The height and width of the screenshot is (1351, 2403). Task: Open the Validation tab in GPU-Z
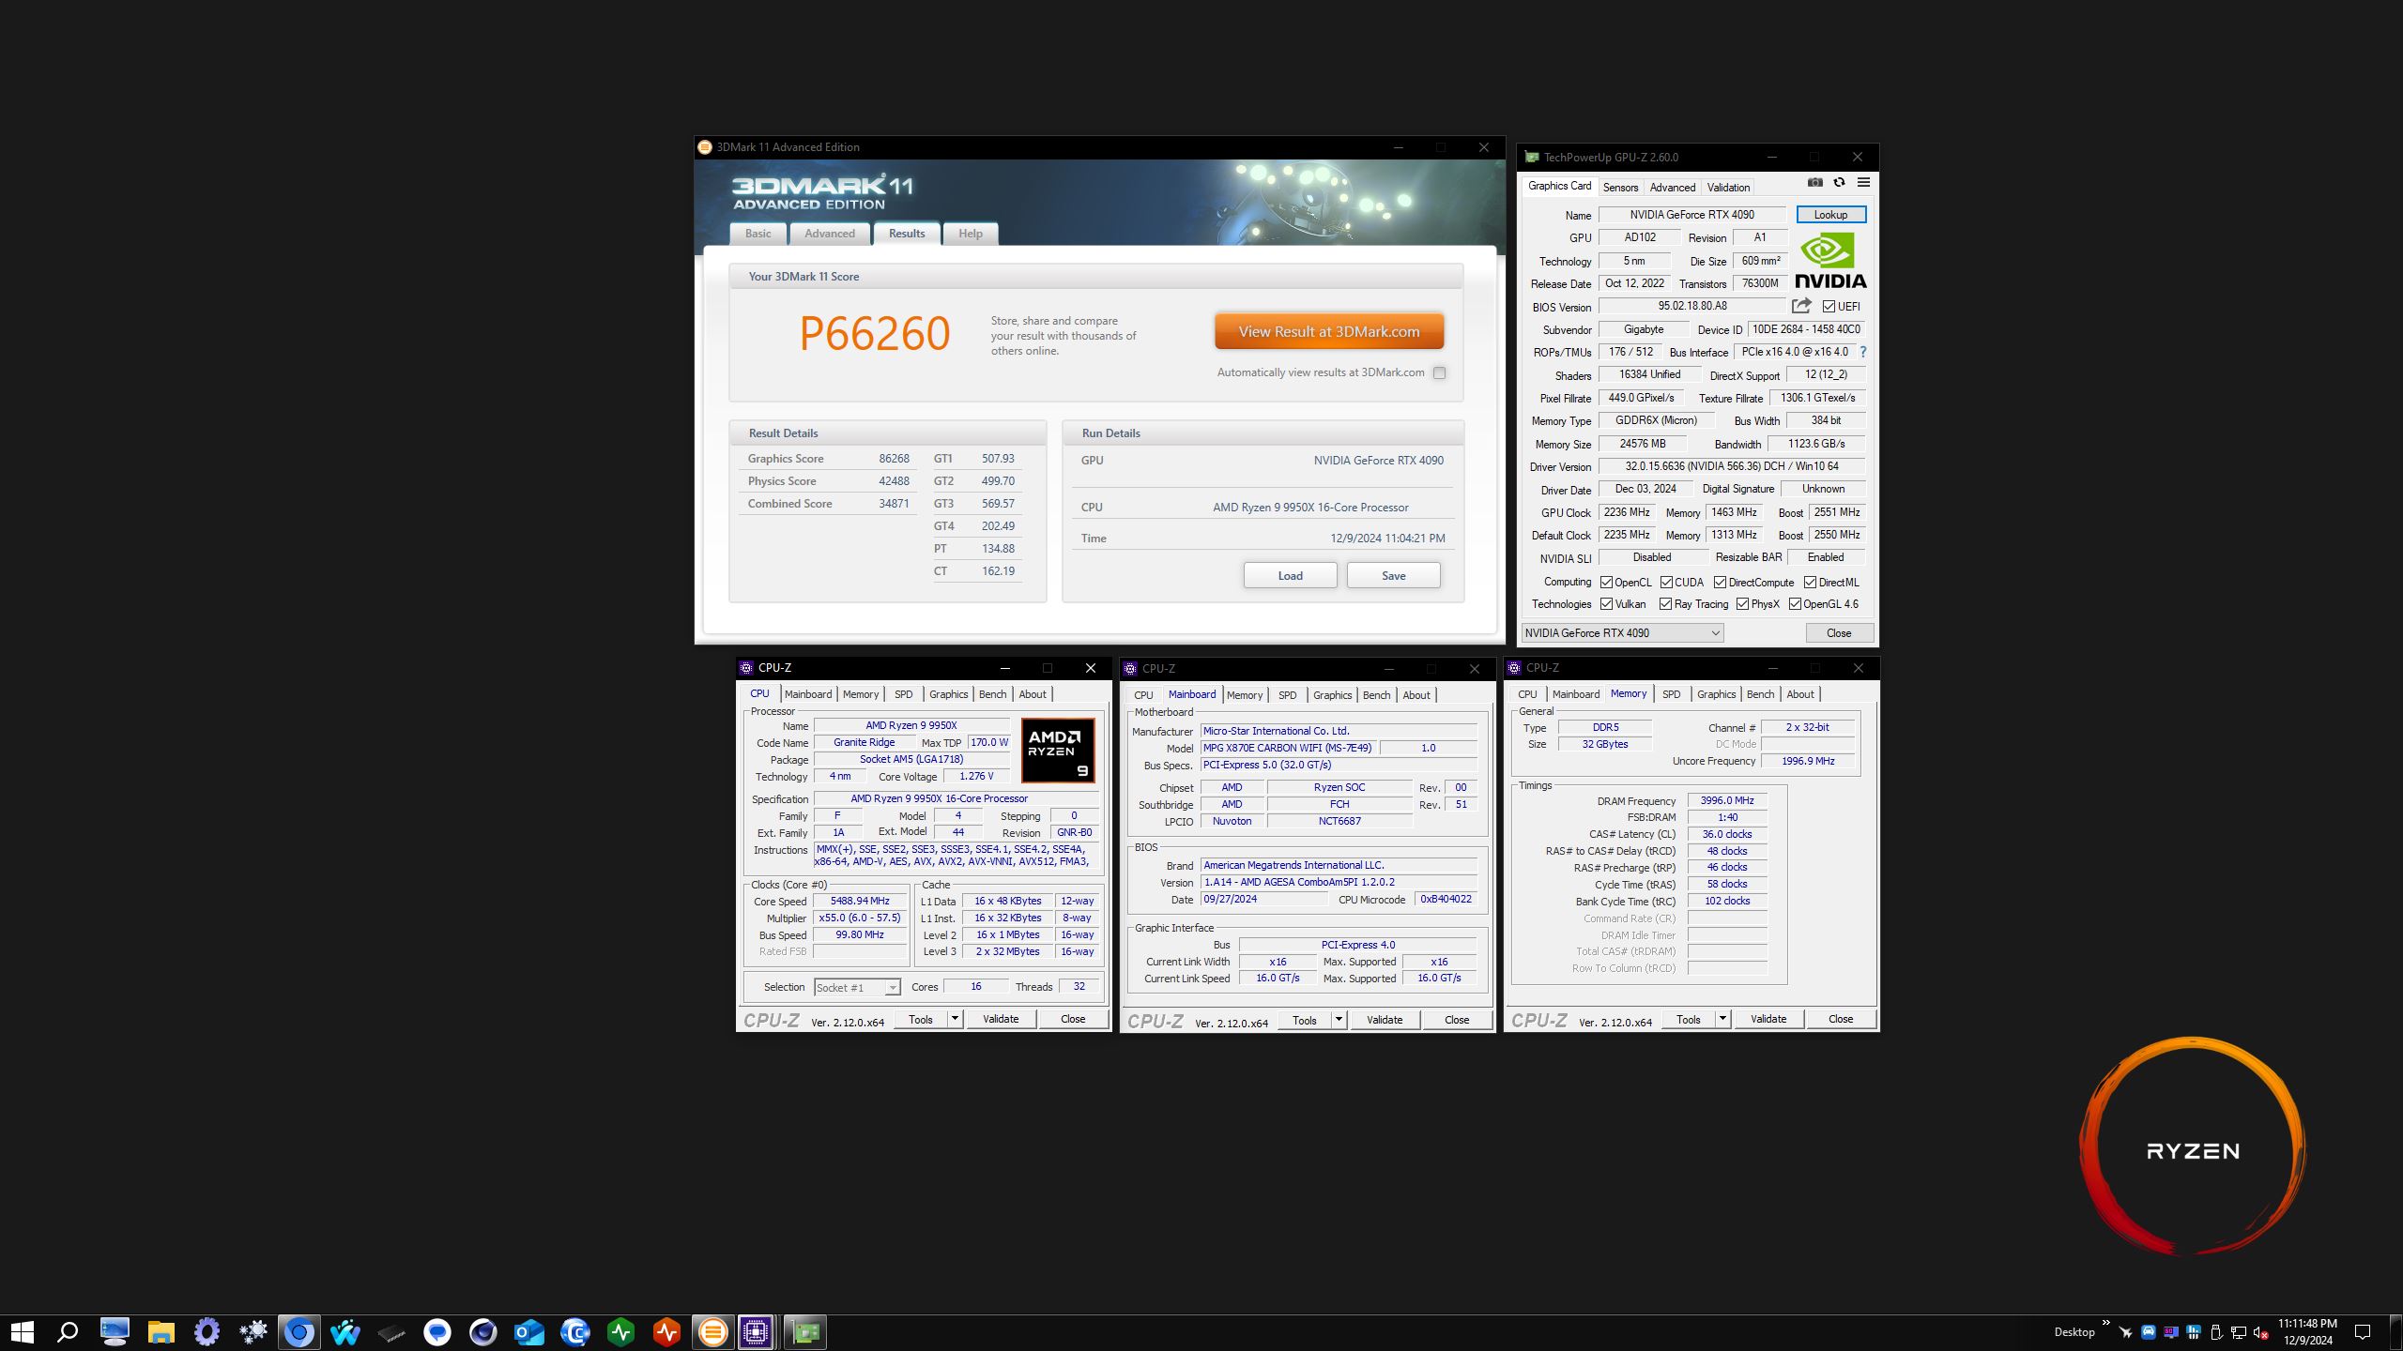pos(1728,188)
